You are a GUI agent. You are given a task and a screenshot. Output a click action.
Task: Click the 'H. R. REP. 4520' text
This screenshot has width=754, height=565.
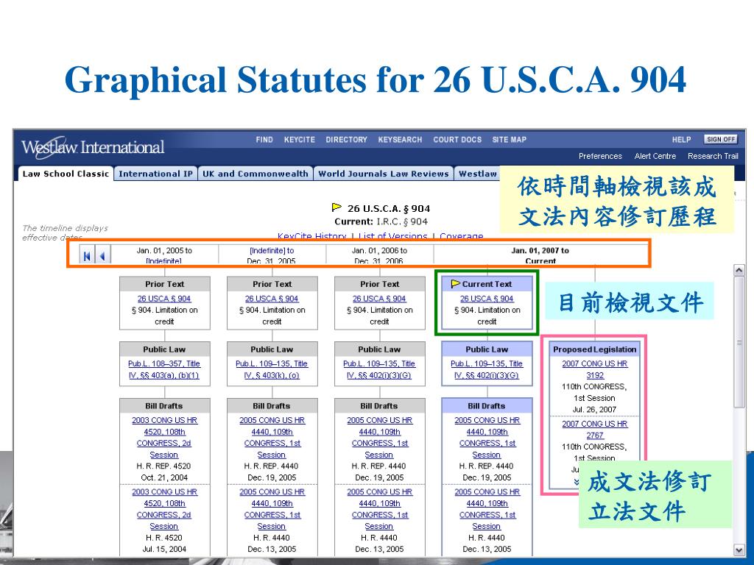[164, 466]
